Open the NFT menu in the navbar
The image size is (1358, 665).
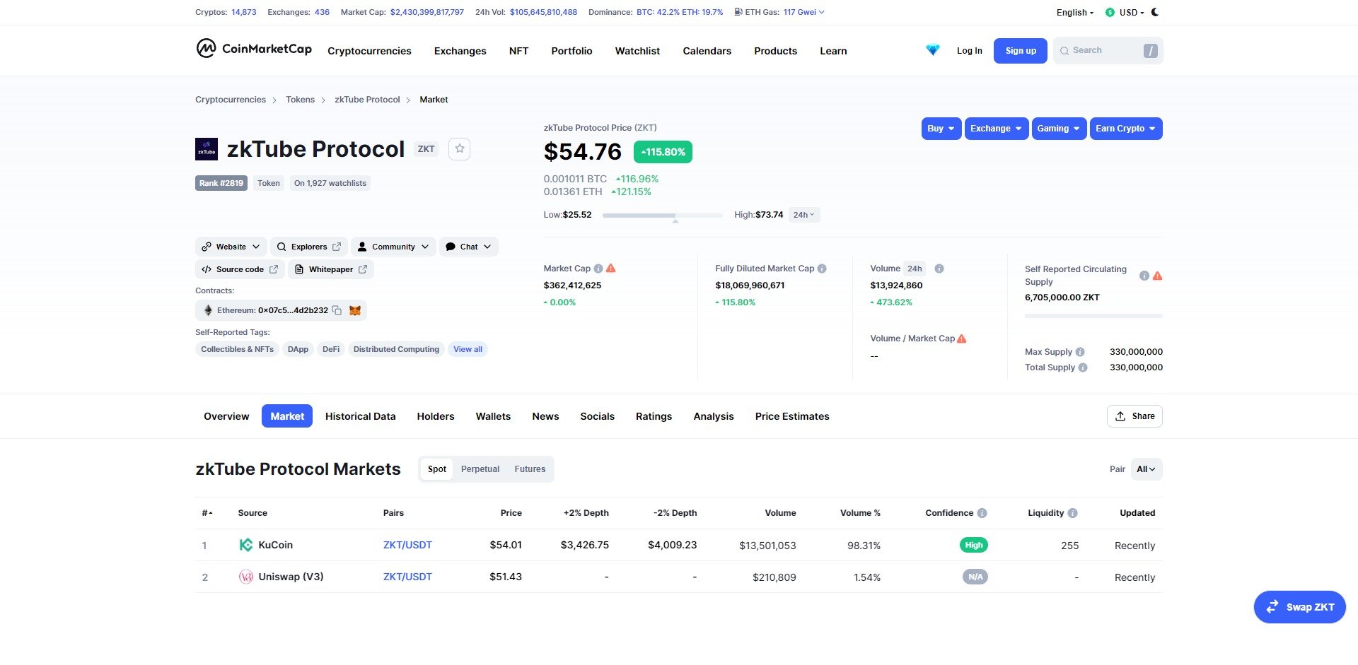click(x=518, y=50)
